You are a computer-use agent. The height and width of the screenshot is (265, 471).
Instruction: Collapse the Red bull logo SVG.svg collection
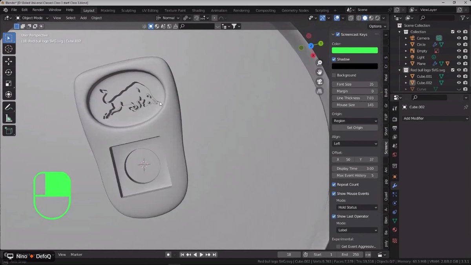click(x=400, y=70)
